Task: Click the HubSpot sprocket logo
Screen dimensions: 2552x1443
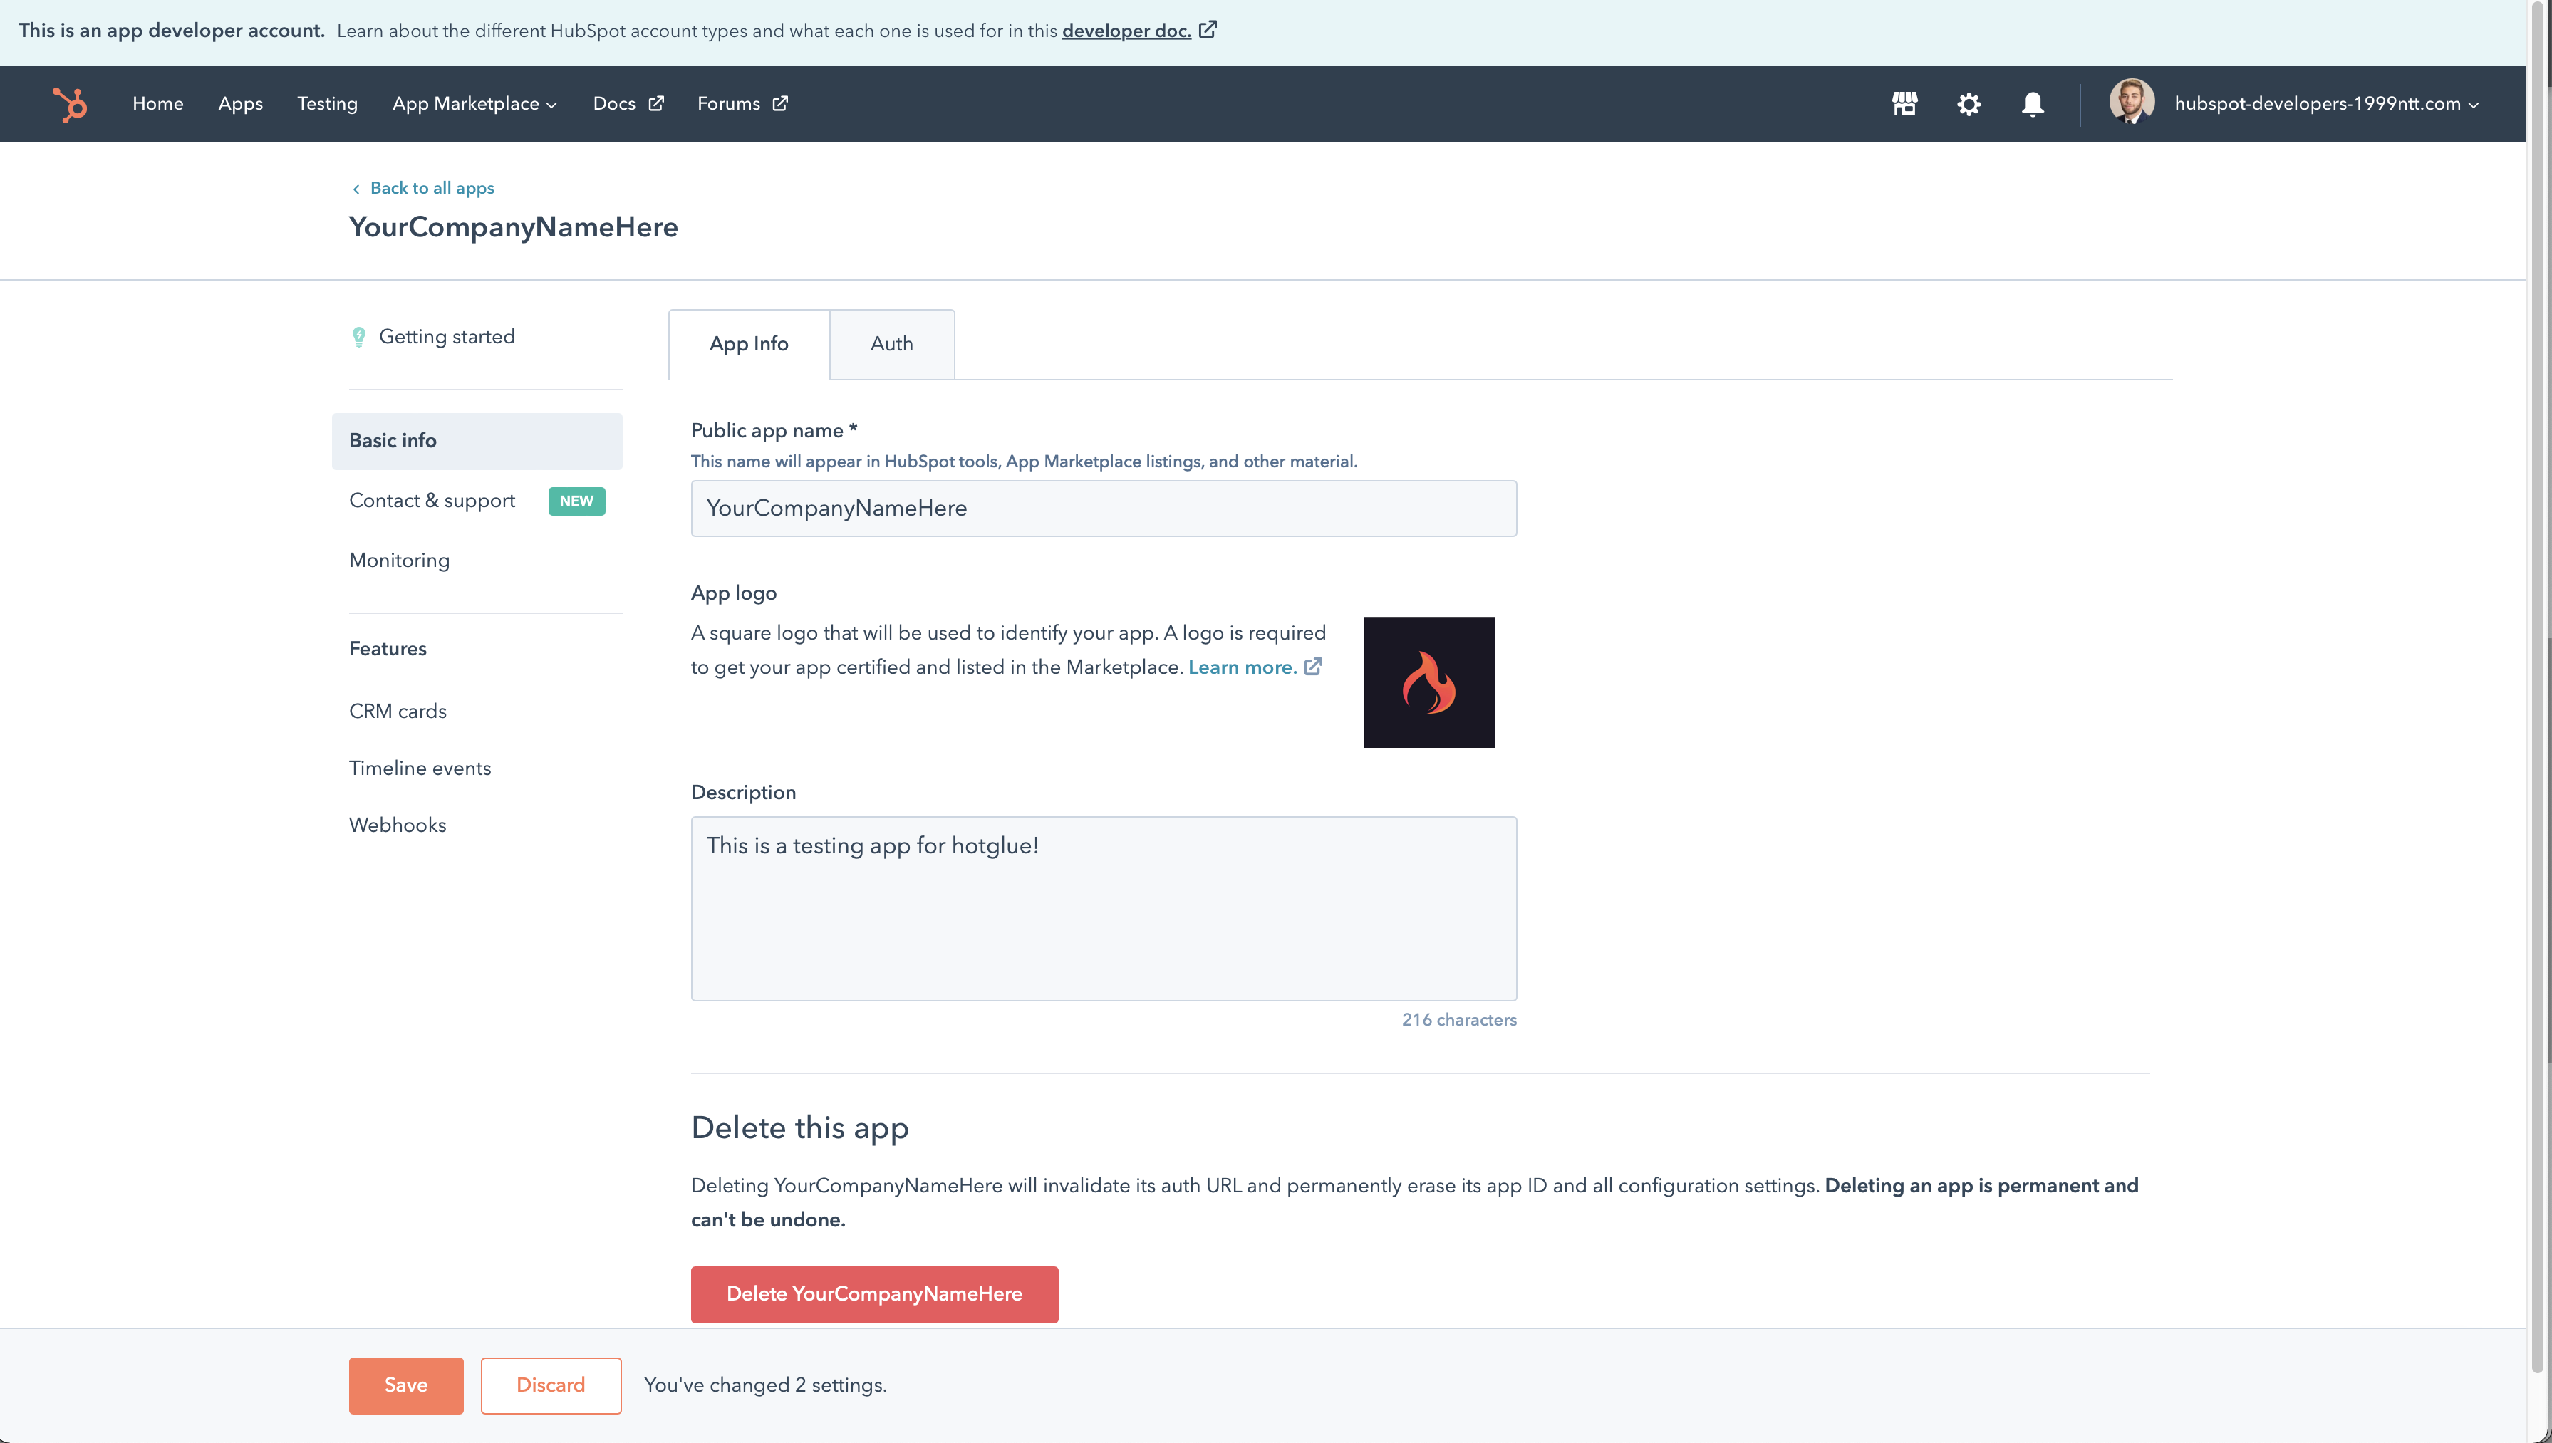Action: pyautogui.click(x=69, y=104)
